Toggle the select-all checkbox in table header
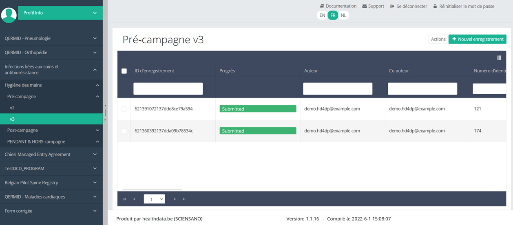This screenshot has height=225, width=513. pyautogui.click(x=124, y=71)
